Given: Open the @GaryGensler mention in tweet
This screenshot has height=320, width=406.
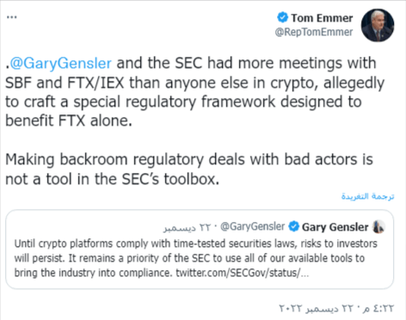Looking at the screenshot, I should pos(60,64).
